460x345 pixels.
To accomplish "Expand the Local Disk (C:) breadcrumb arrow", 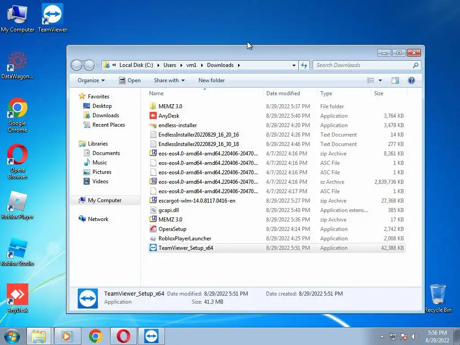I will point(158,65).
